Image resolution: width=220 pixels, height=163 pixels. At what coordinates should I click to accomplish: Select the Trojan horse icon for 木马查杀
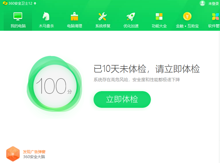[x=46, y=17]
